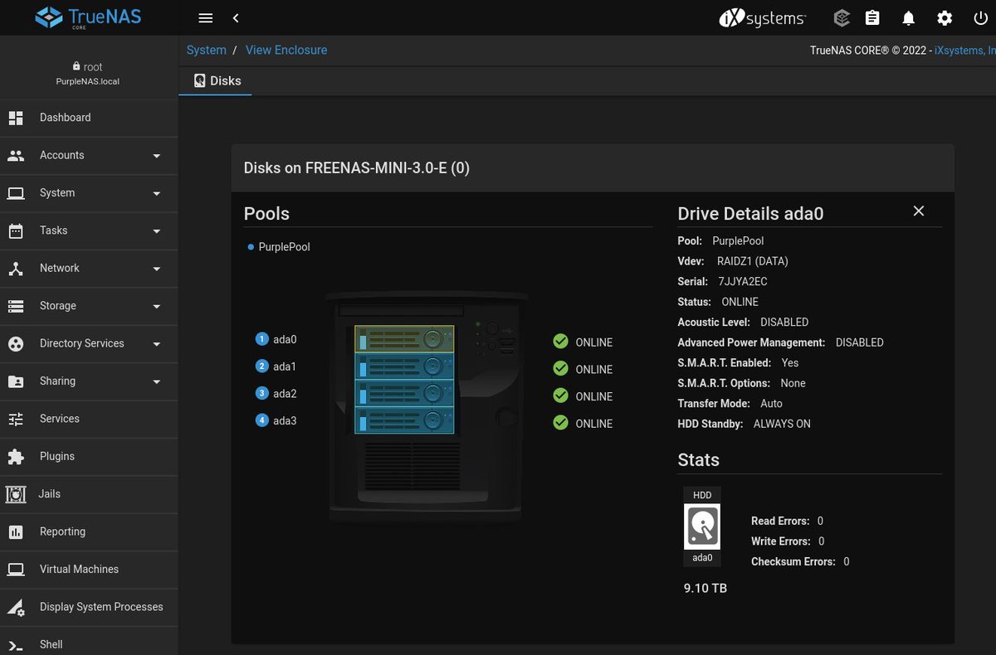Click the TrueNAS logo
Screen dimensions: 996x655
coord(89,17)
